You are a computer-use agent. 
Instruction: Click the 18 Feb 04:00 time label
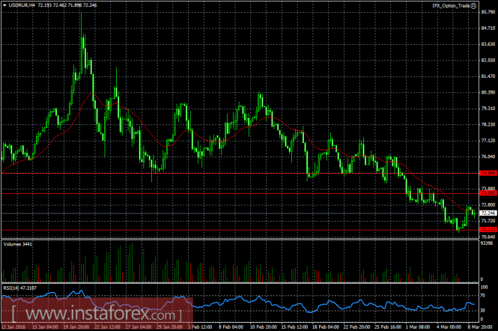[326, 327]
